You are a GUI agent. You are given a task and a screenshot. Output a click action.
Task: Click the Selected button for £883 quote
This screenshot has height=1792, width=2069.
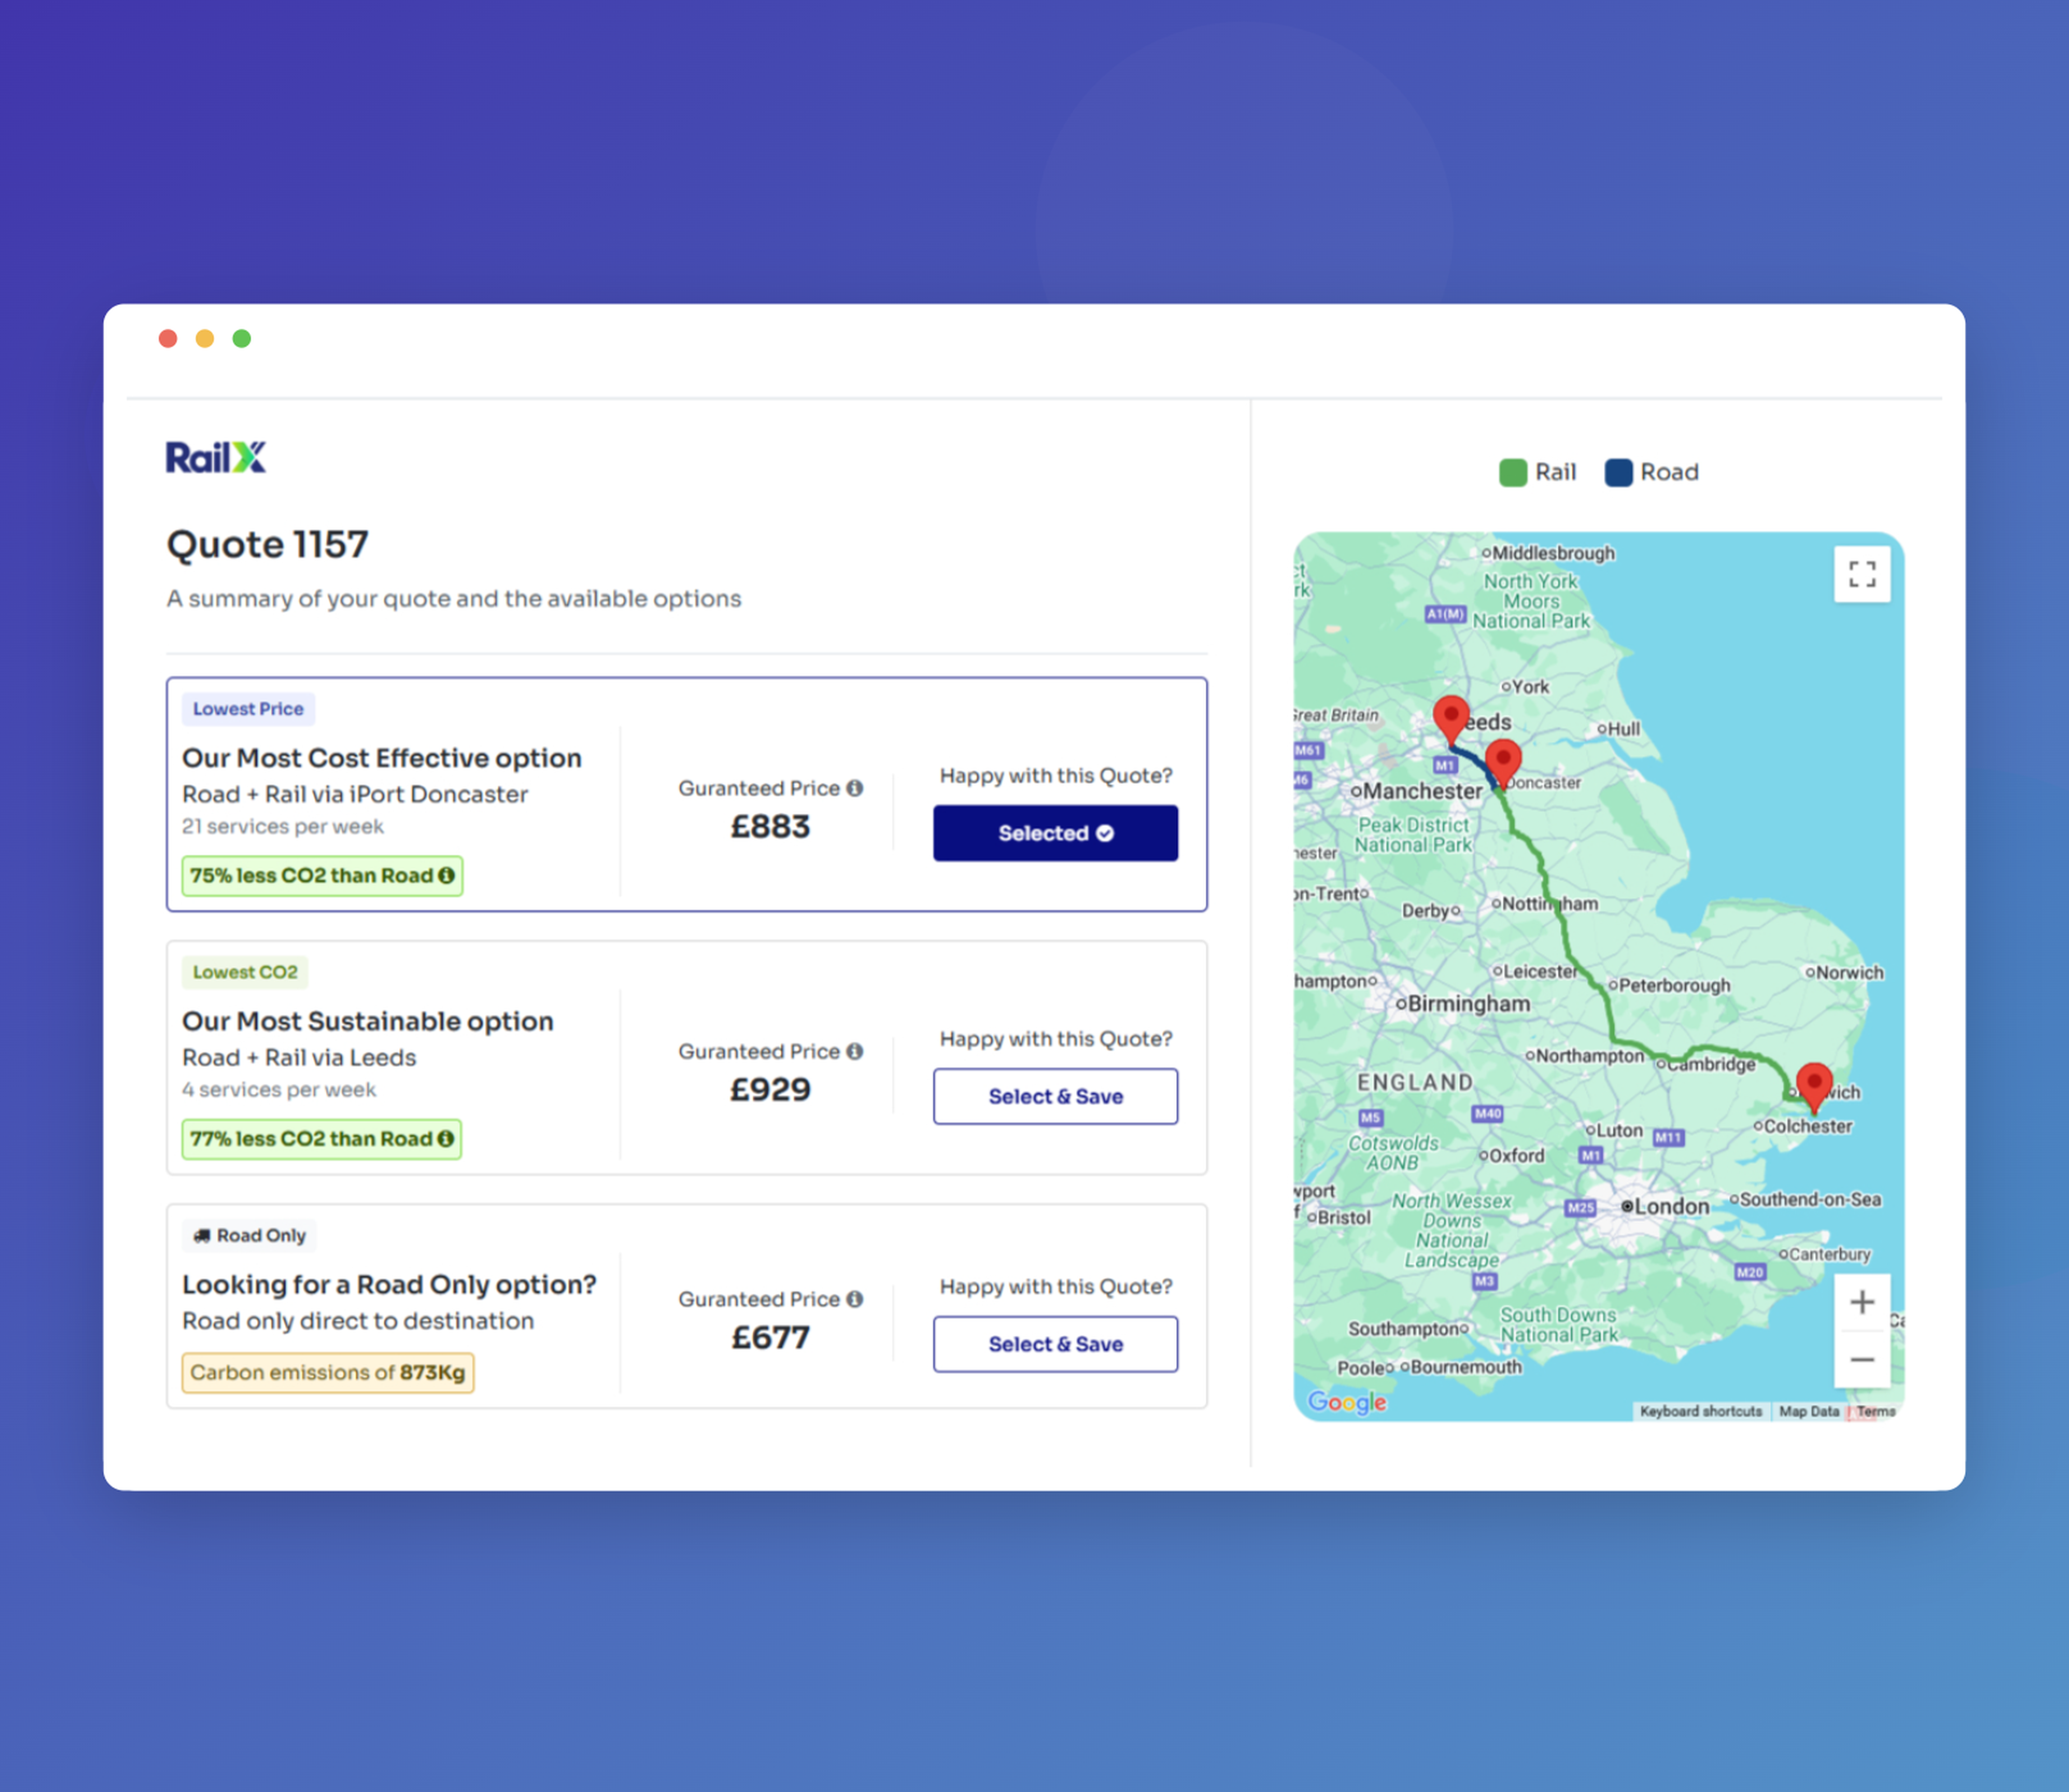(1054, 833)
